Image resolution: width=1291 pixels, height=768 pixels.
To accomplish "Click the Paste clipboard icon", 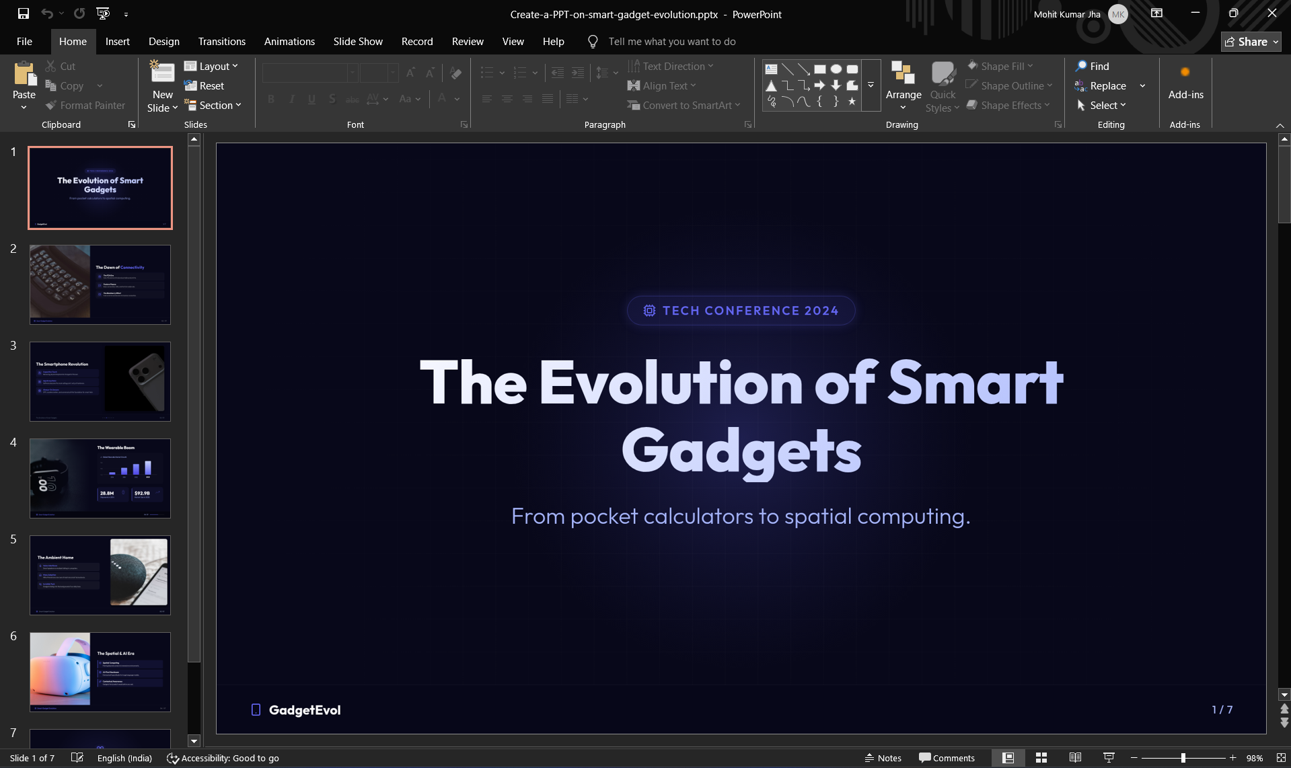I will point(25,74).
